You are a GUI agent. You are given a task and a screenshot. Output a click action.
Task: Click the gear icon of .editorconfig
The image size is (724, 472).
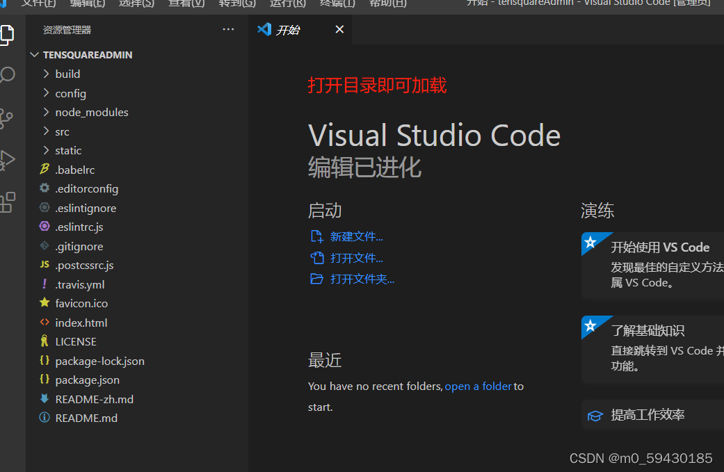(45, 188)
